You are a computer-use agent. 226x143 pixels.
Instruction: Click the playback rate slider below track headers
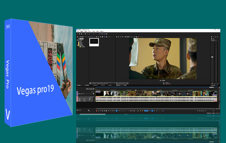[89, 110]
